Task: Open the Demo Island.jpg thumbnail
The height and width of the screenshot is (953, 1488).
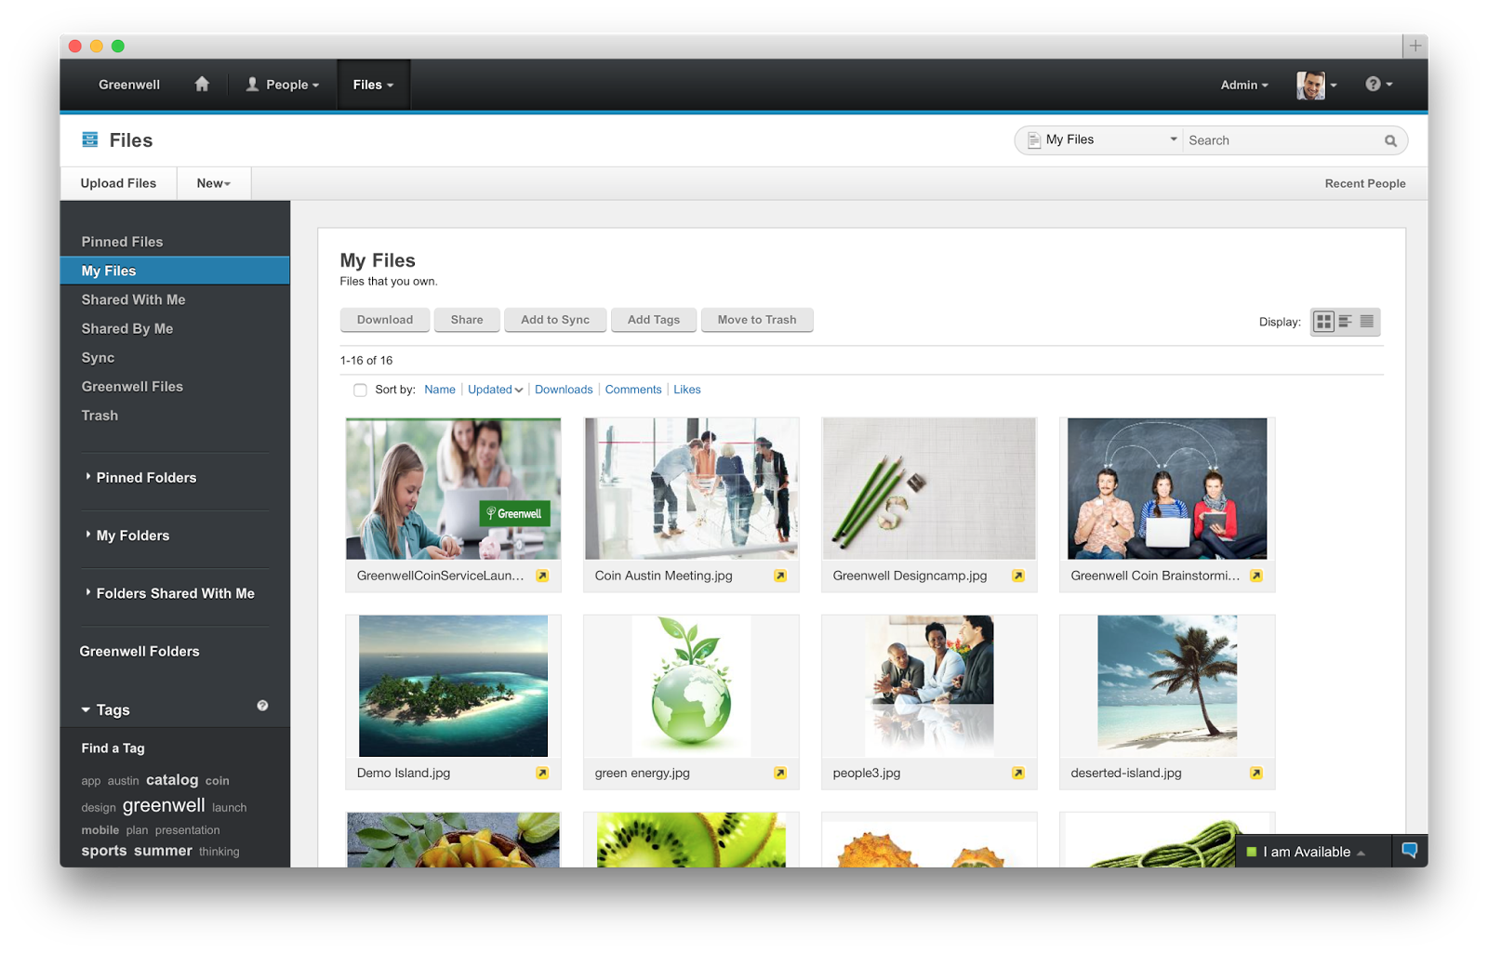Action: point(453,686)
